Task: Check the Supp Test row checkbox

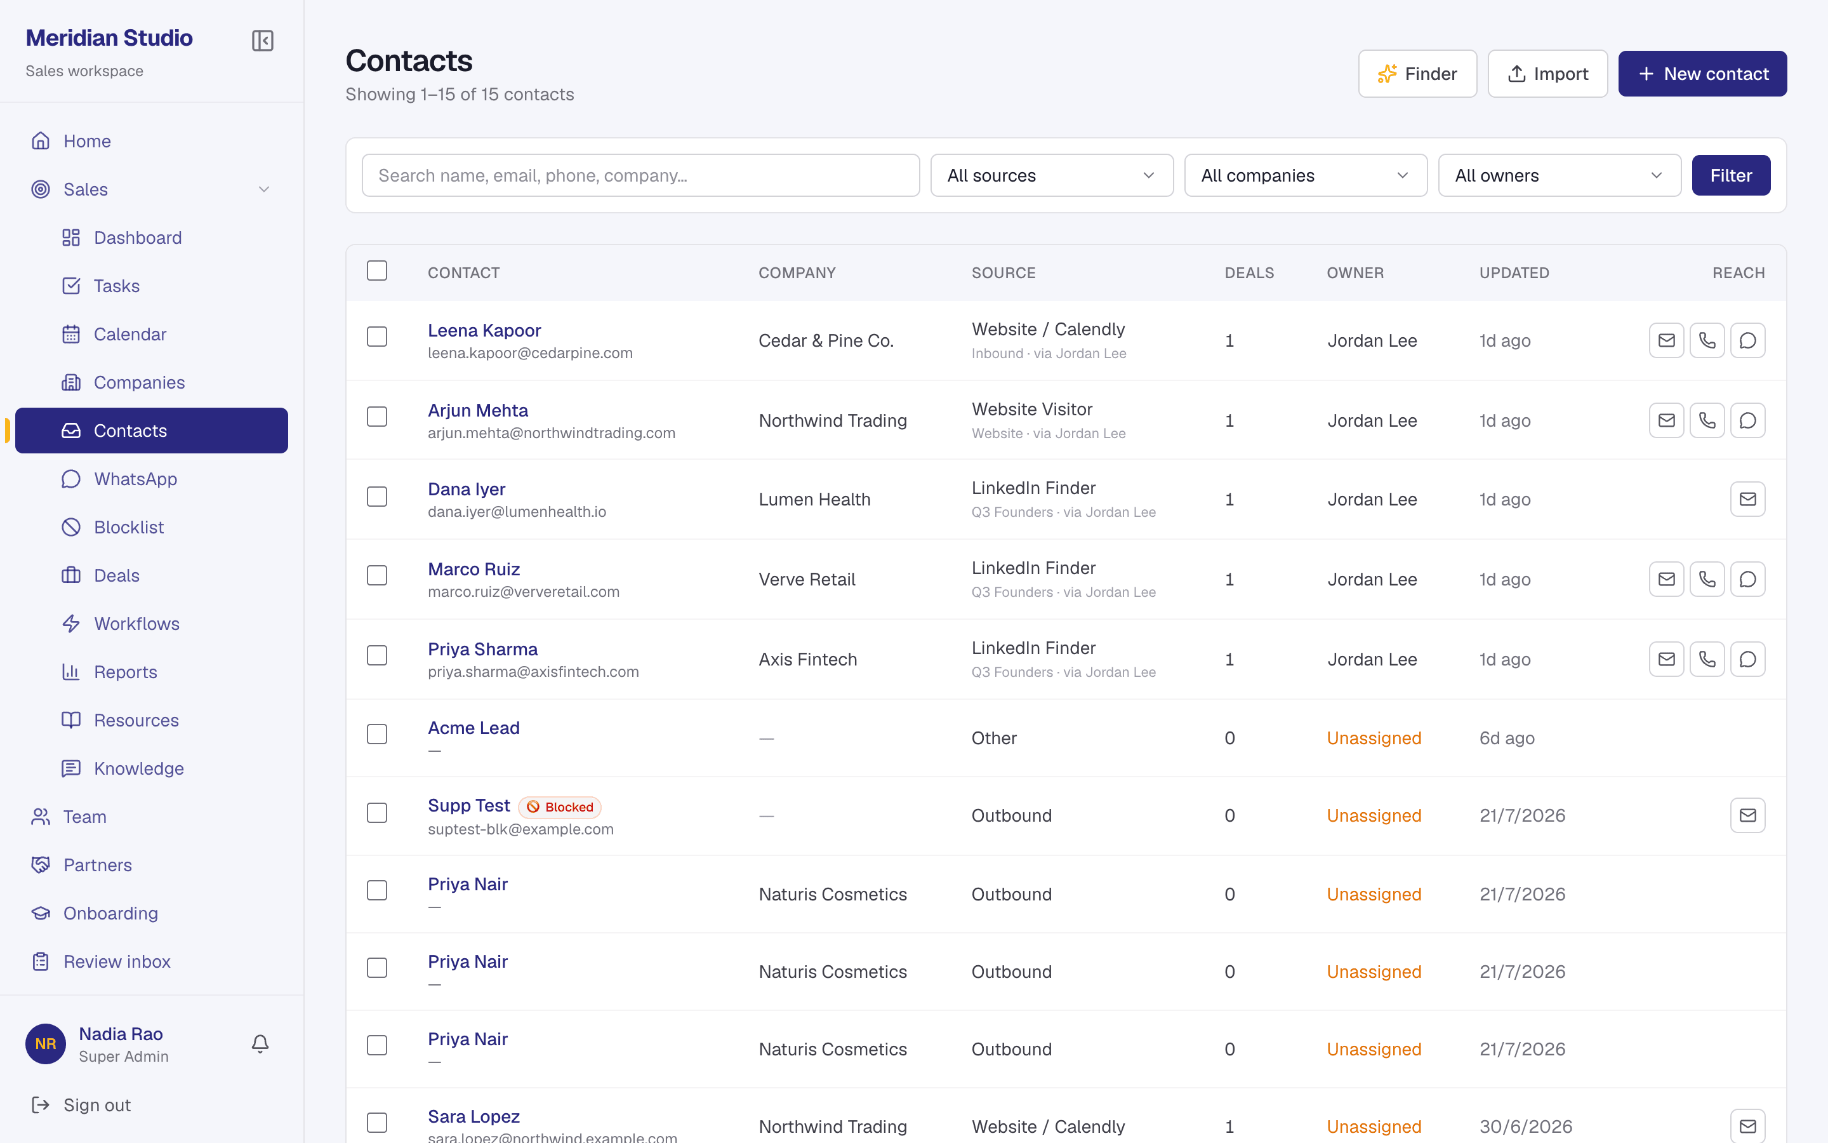Action: [377, 813]
